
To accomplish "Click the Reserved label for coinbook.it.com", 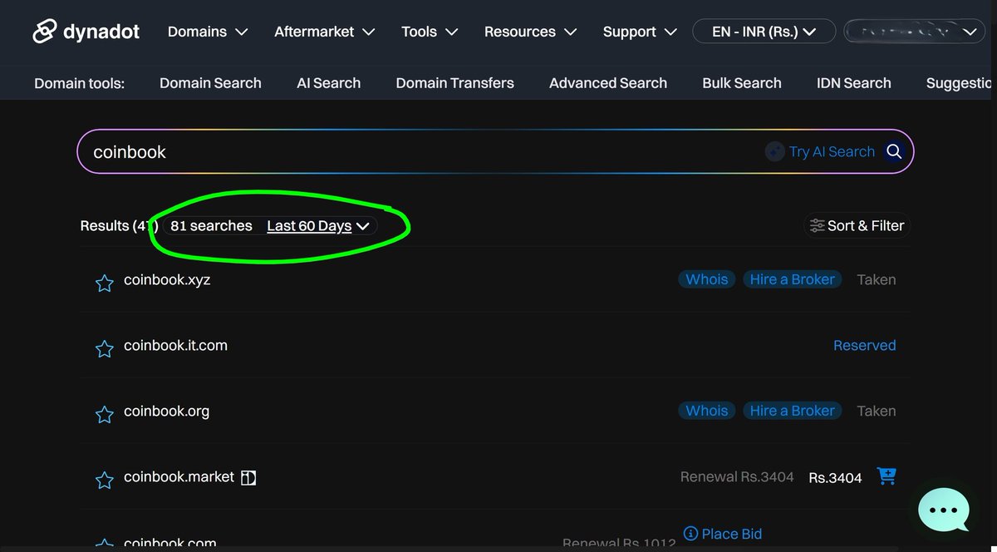I will point(864,346).
